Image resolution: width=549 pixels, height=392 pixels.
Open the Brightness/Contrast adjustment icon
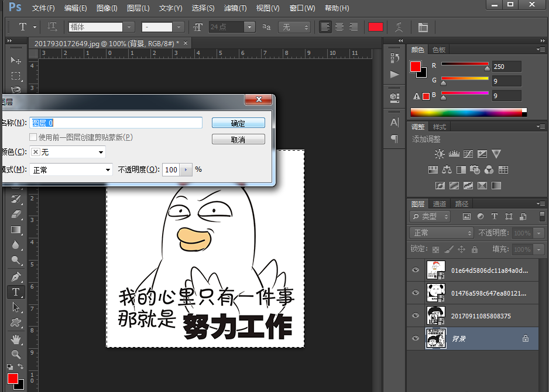[x=440, y=154]
